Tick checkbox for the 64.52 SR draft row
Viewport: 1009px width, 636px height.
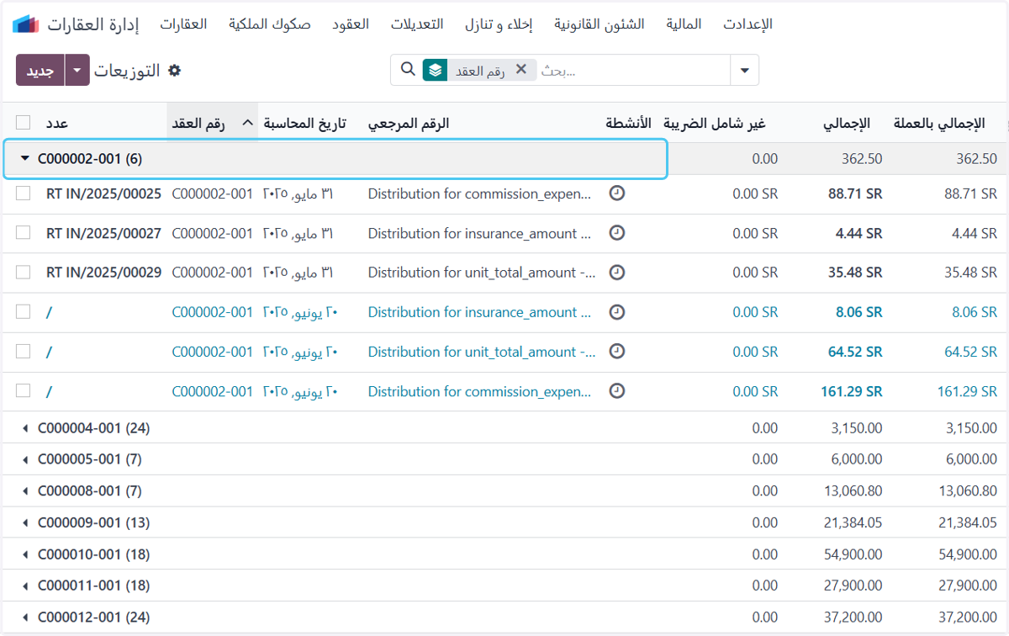(x=24, y=352)
